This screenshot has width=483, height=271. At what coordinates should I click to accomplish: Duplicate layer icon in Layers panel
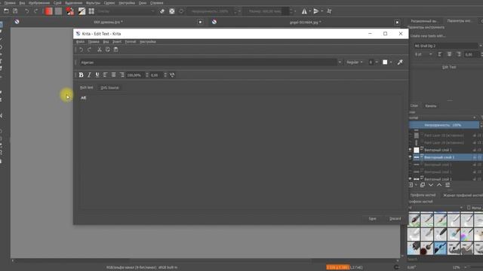[423, 184]
